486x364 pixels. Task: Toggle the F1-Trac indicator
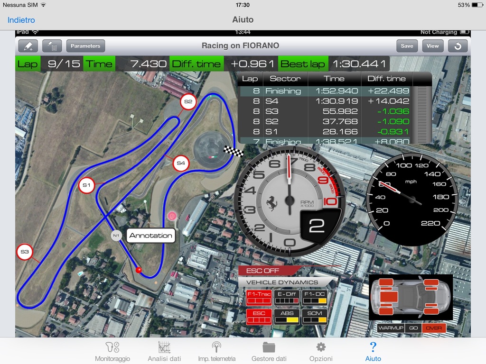[259, 298]
